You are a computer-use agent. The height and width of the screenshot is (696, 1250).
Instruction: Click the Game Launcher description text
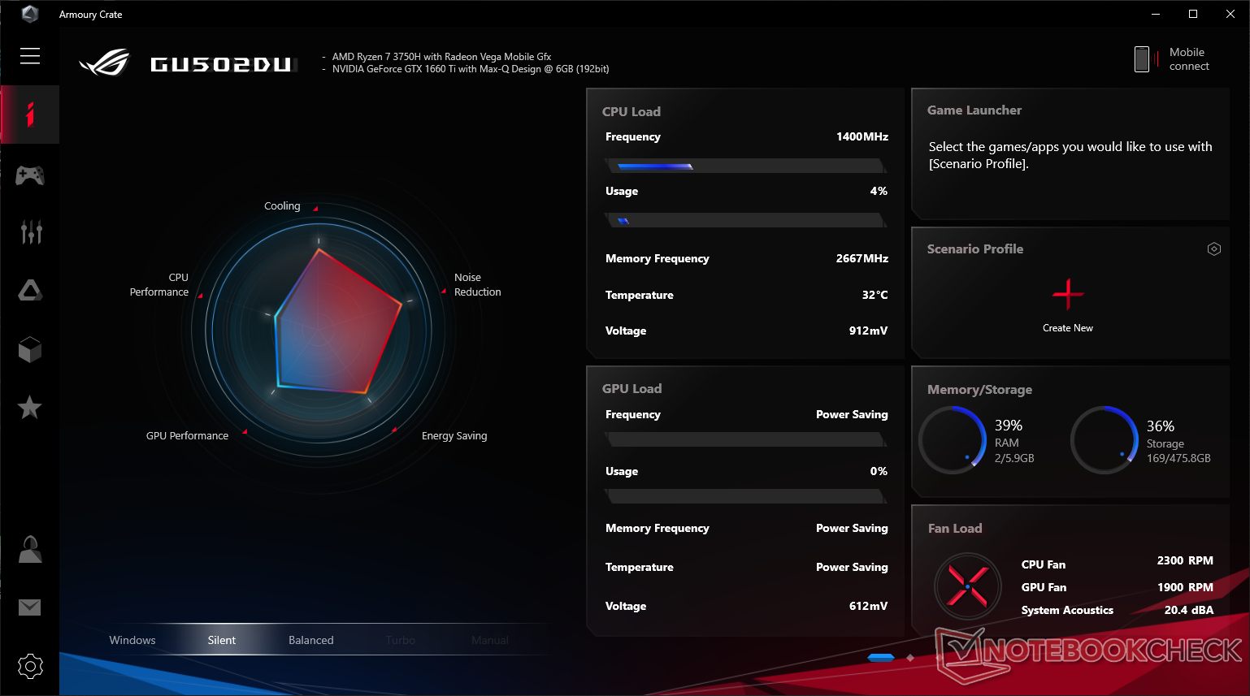[1070, 155]
